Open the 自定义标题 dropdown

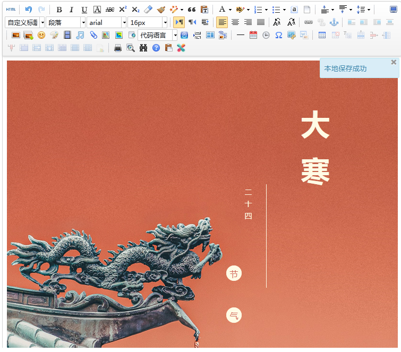[25, 22]
